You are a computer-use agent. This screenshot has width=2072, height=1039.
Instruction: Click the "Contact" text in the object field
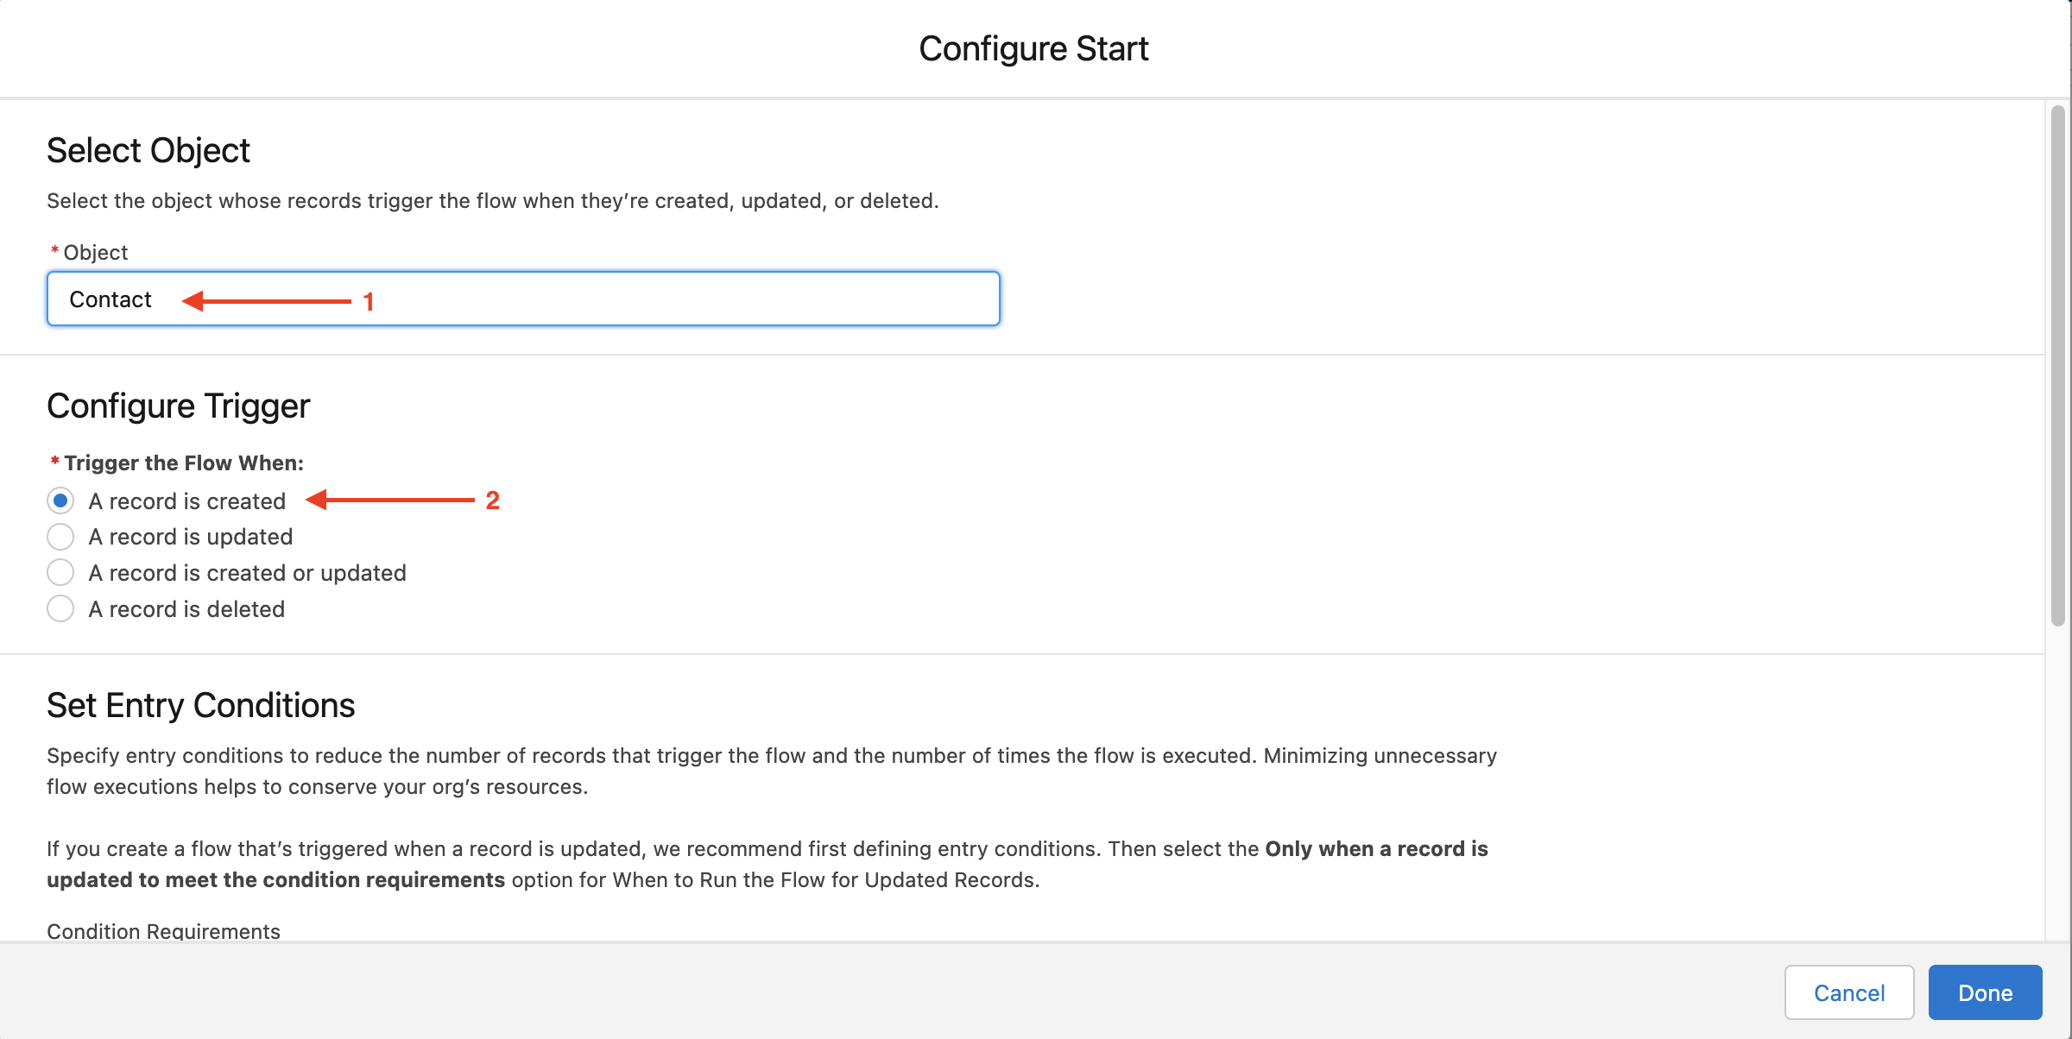(110, 299)
